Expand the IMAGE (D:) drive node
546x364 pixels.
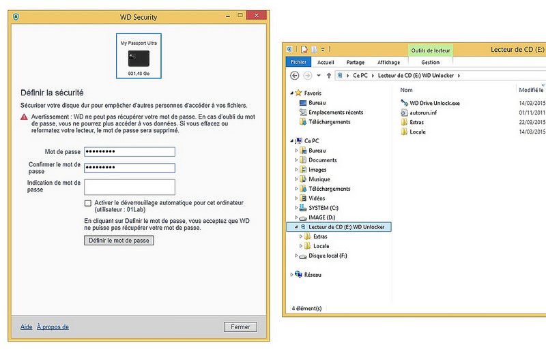point(296,217)
